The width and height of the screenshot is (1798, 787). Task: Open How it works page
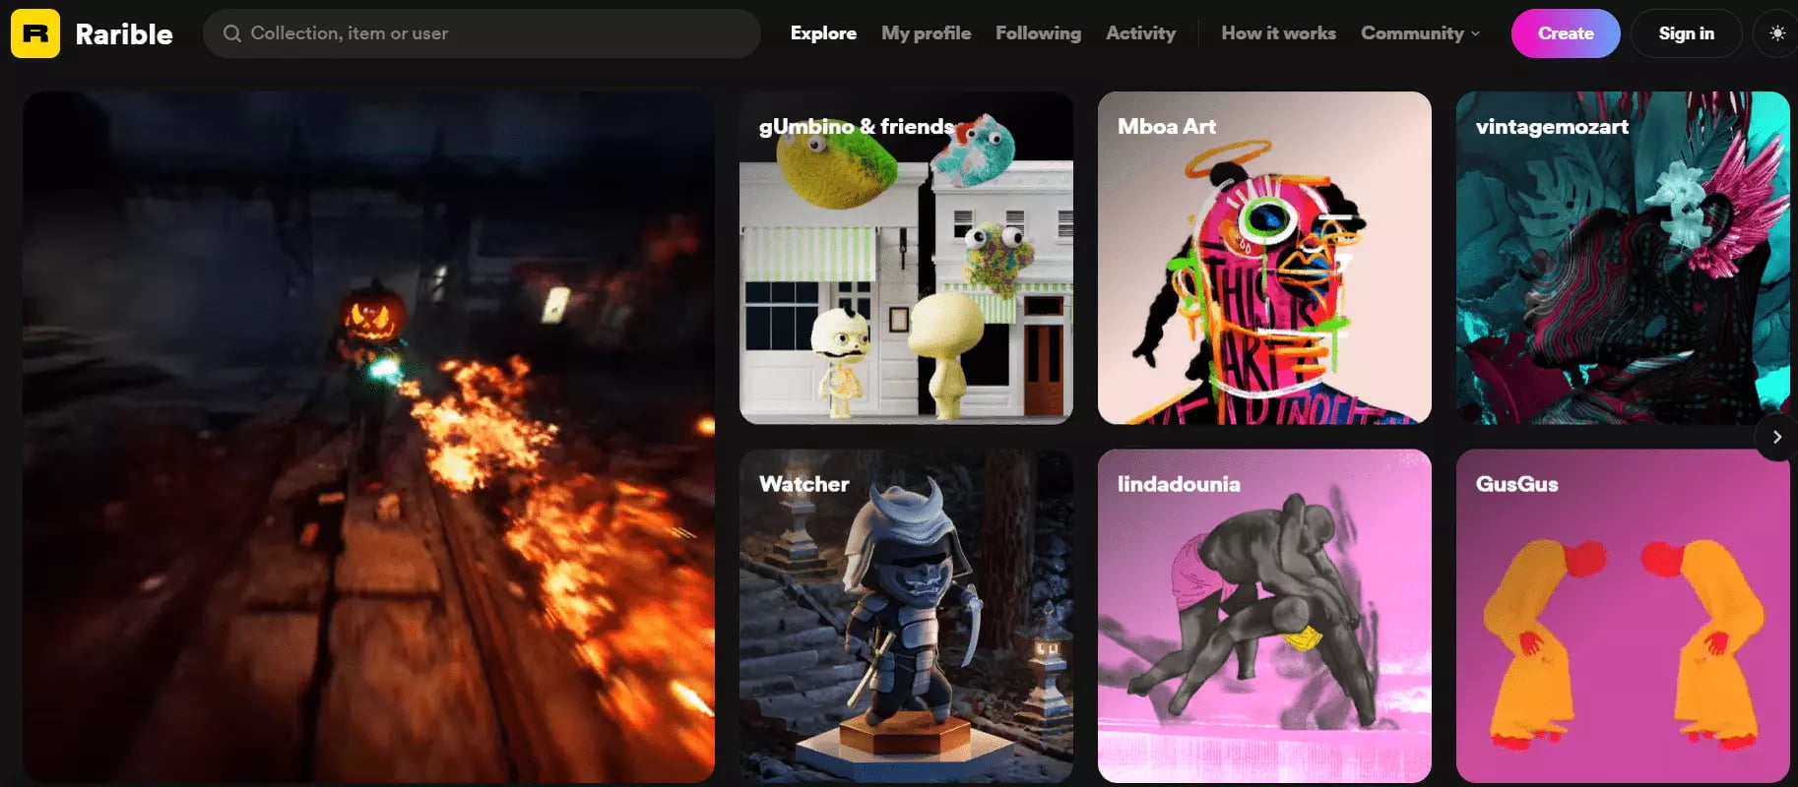pos(1278,33)
